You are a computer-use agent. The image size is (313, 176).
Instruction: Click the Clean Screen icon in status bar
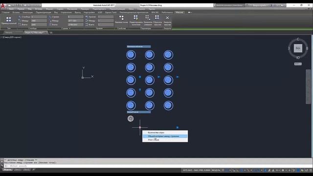(307, 170)
